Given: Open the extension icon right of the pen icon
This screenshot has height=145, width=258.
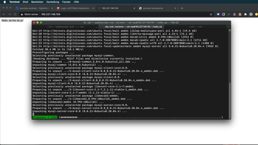Looking at the screenshot, I should [x=235, y=14].
